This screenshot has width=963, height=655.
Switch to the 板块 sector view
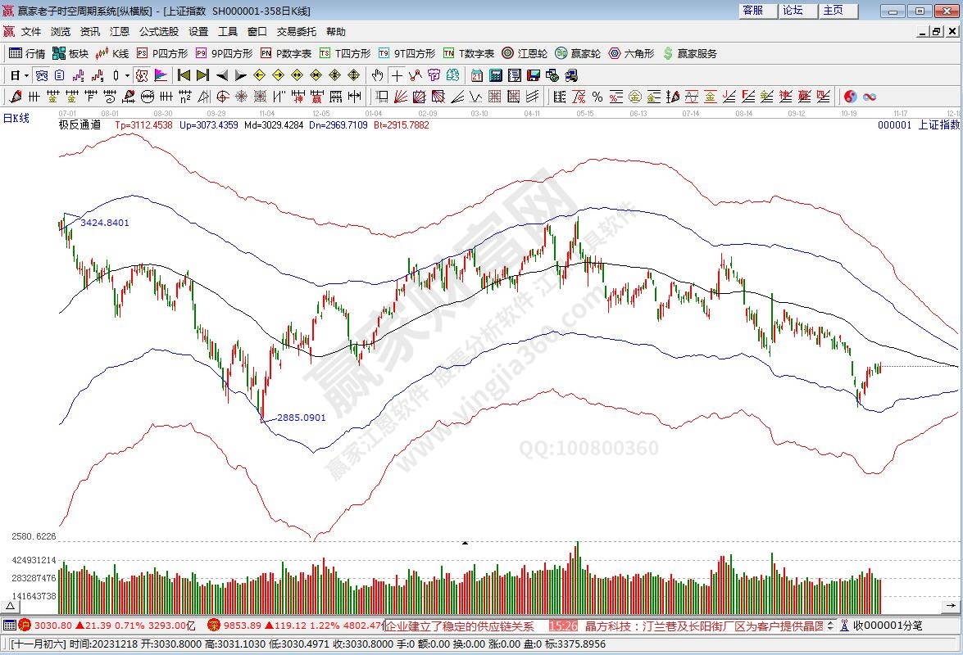pyautogui.click(x=70, y=53)
